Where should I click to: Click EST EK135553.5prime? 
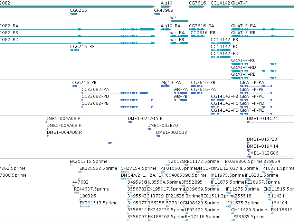tap(98, 169)
